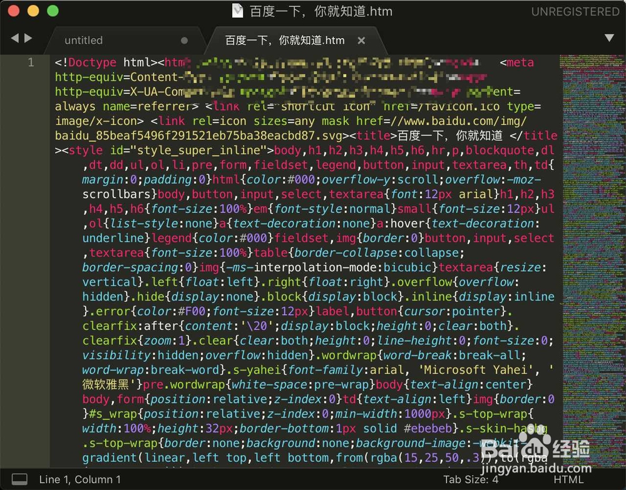Go to previous tab with left arrow

pos(15,38)
